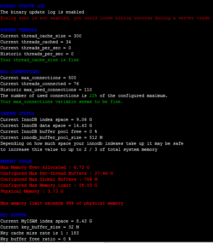This screenshot has height=243, width=213.
Task: Click the WORKER THREADS heading
Action: point(18,30)
